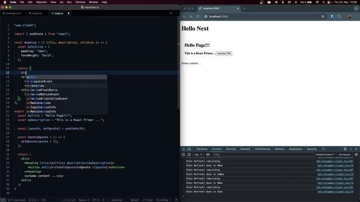360x202 pixels.
Task: Focus the console Filter input
Action: point(263,155)
